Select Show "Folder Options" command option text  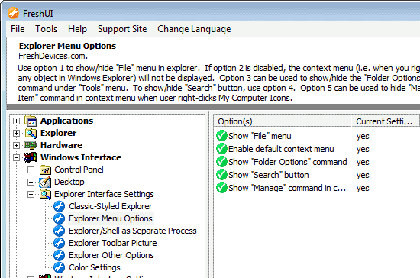(287, 162)
